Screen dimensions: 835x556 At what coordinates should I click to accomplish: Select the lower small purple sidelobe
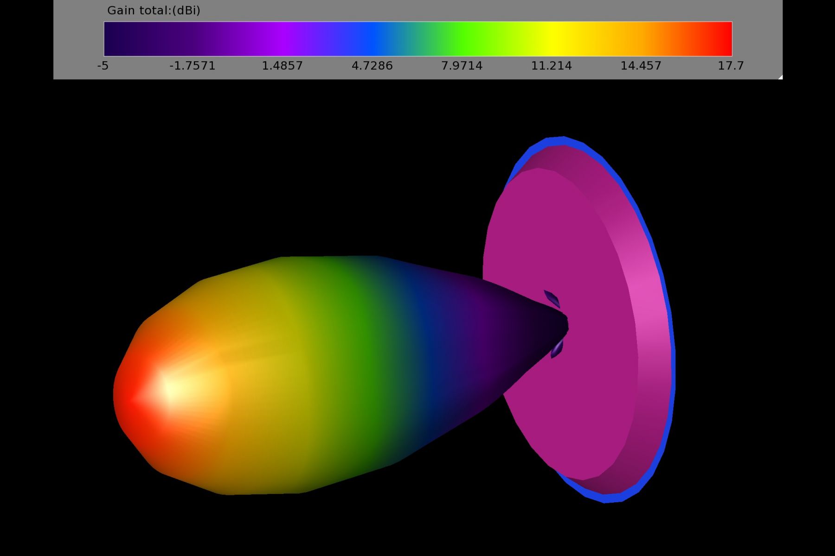[557, 348]
